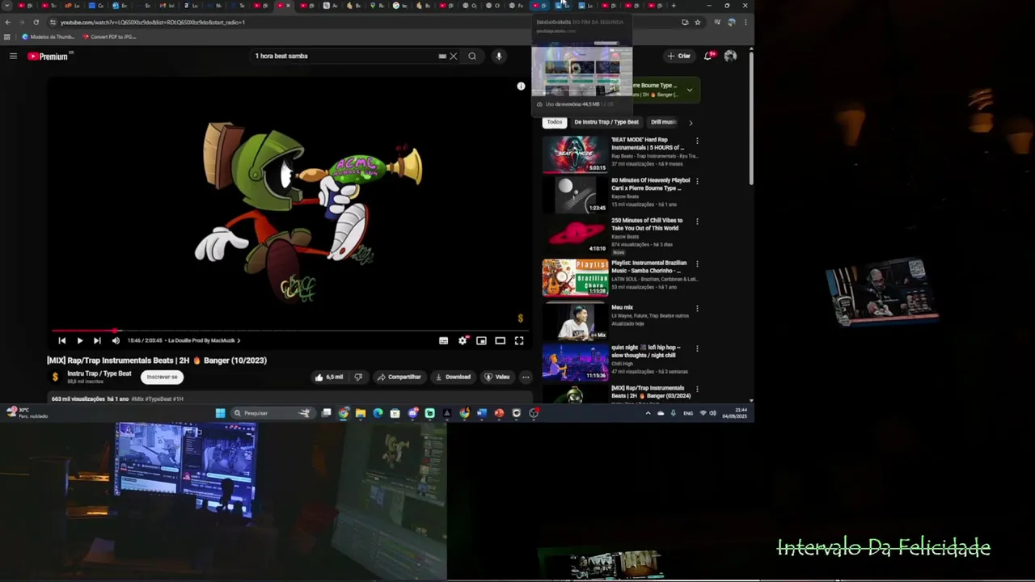Enter full screen mode
Viewport: 1035px width, 582px height.
coord(519,340)
